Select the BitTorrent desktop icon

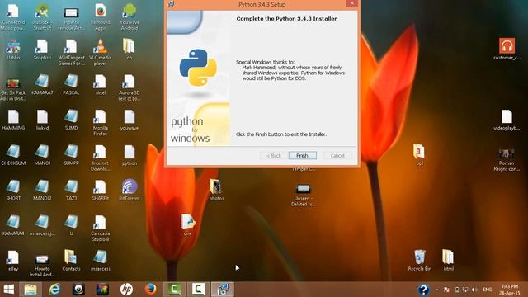coord(130,190)
